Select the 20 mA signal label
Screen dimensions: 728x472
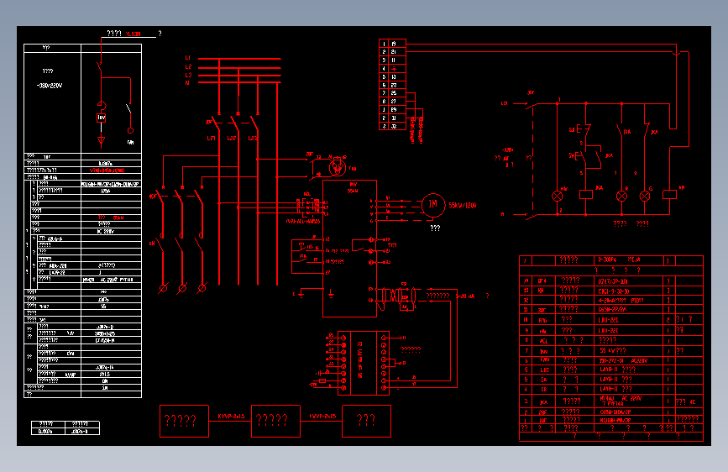[x=466, y=296]
